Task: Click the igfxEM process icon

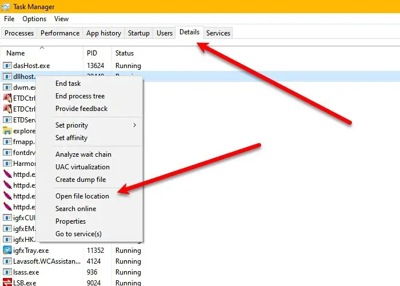Action: tap(7, 229)
